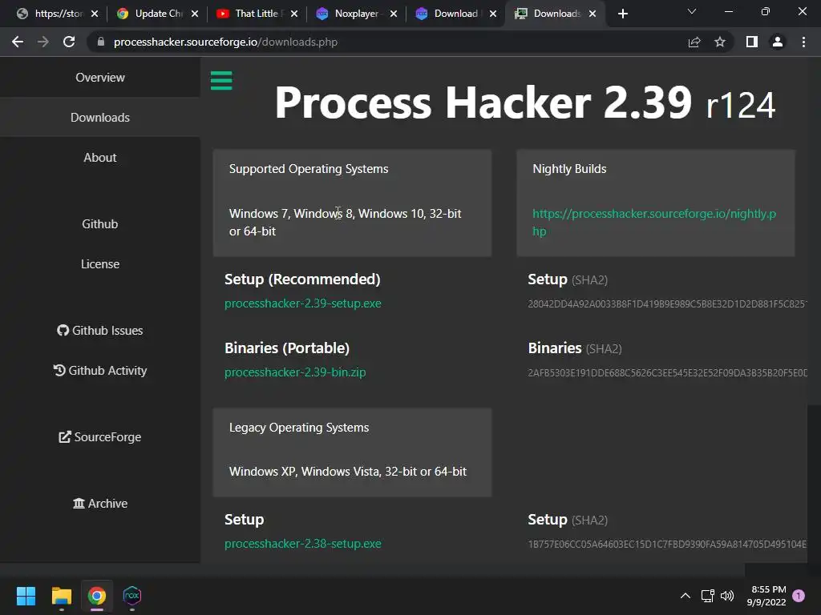The image size is (821, 615).
Task: Close the Update Chrome tab
Action: pyautogui.click(x=195, y=14)
